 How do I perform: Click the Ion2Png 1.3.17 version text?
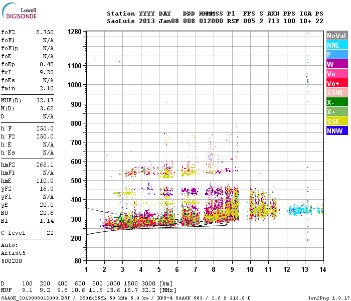coord(329,298)
